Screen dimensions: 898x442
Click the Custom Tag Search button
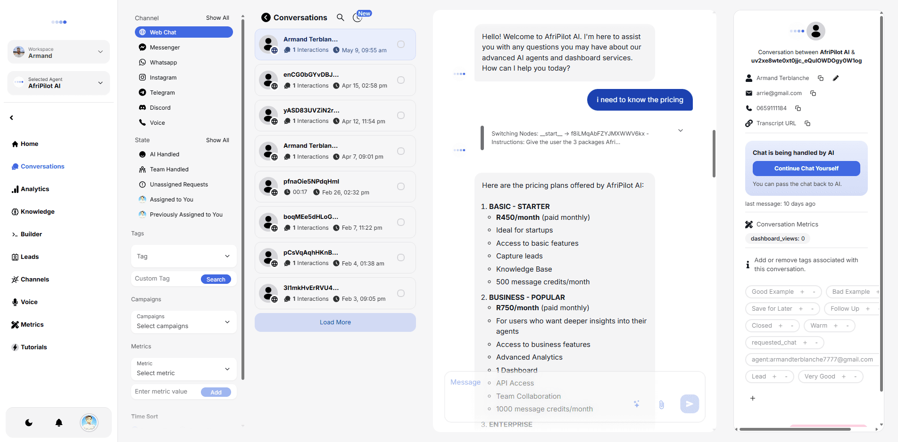pos(216,279)
